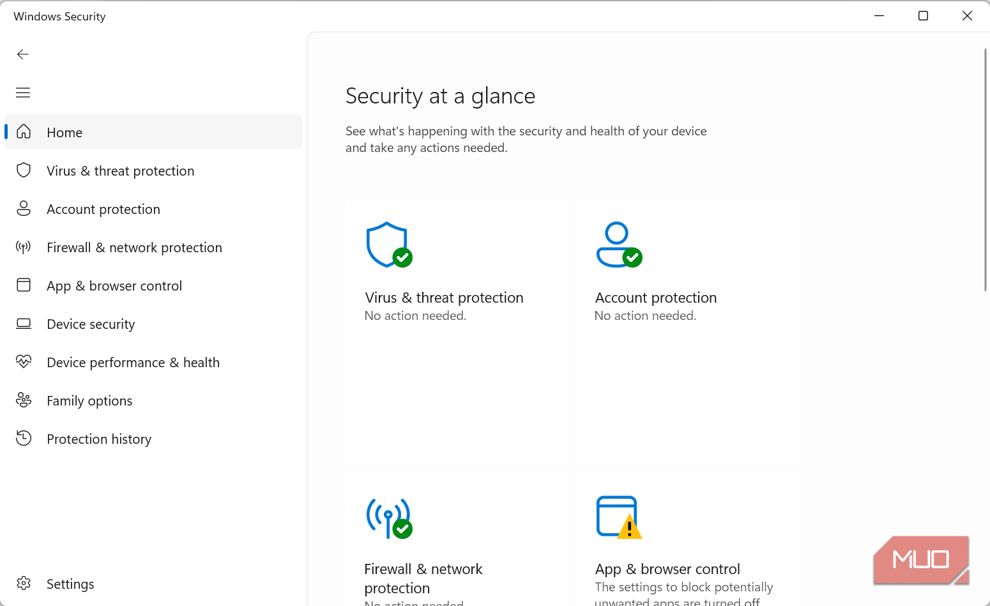The image size is (990, 606).
Task: Select Home in the navigation pane
Action: 153,132
